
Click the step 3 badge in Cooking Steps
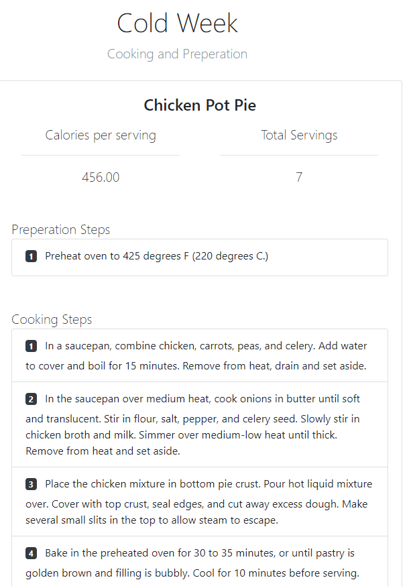pyautogui.click(x=31, y=484)
